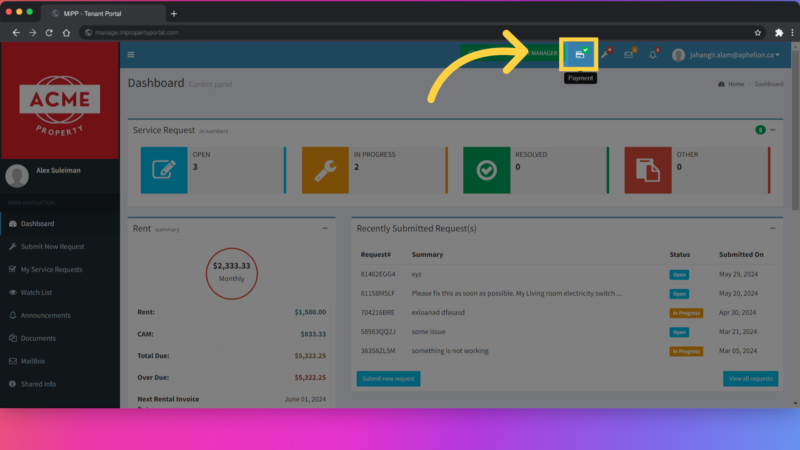
Task: Open the wrench new request icon in header
Action: tap(605, 55)
